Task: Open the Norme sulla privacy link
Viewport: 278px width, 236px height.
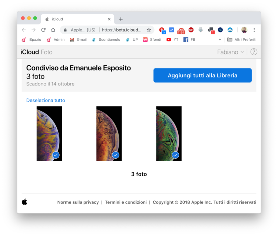Action: click(78, 202)
